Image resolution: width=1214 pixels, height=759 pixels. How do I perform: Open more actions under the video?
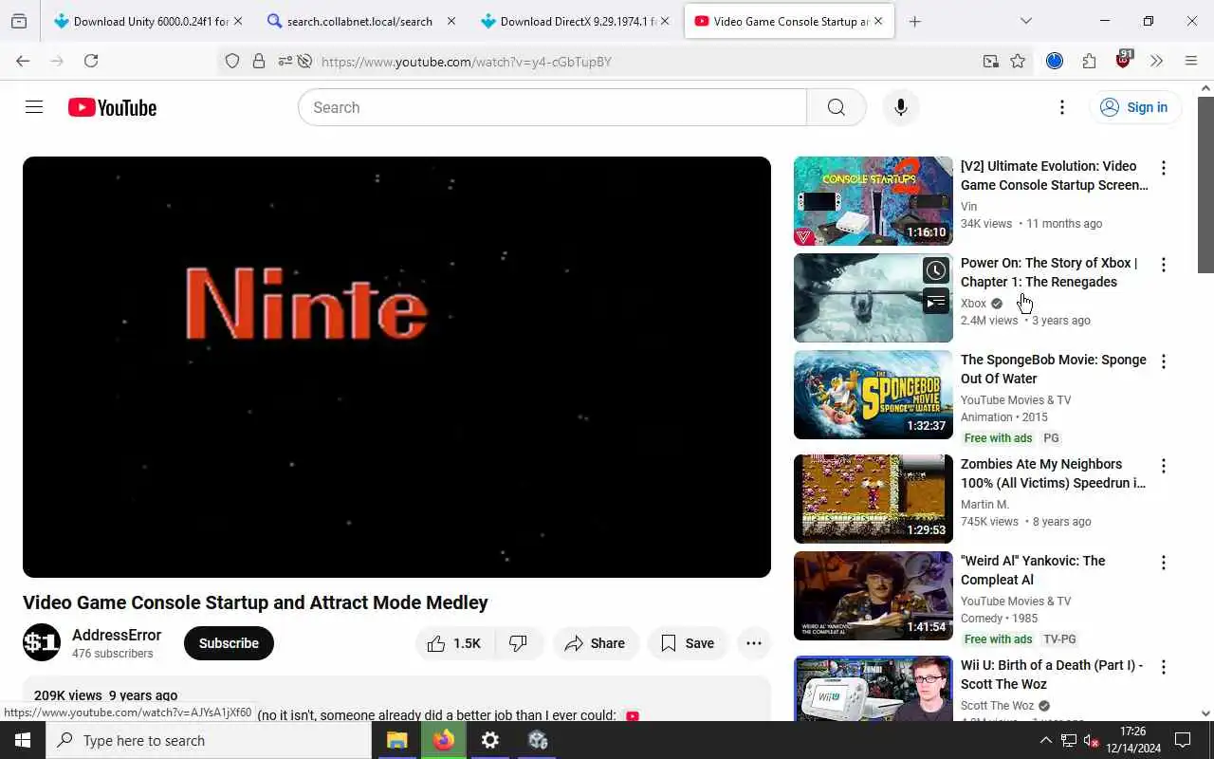point(754,643)
